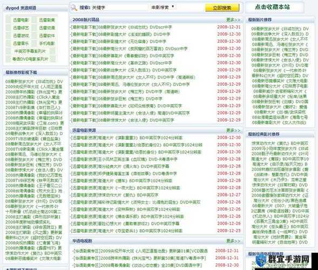The image size is (318, 270).
Task: Click 更多>> in the 2008新片精品 section header
Action: point(233,19)
